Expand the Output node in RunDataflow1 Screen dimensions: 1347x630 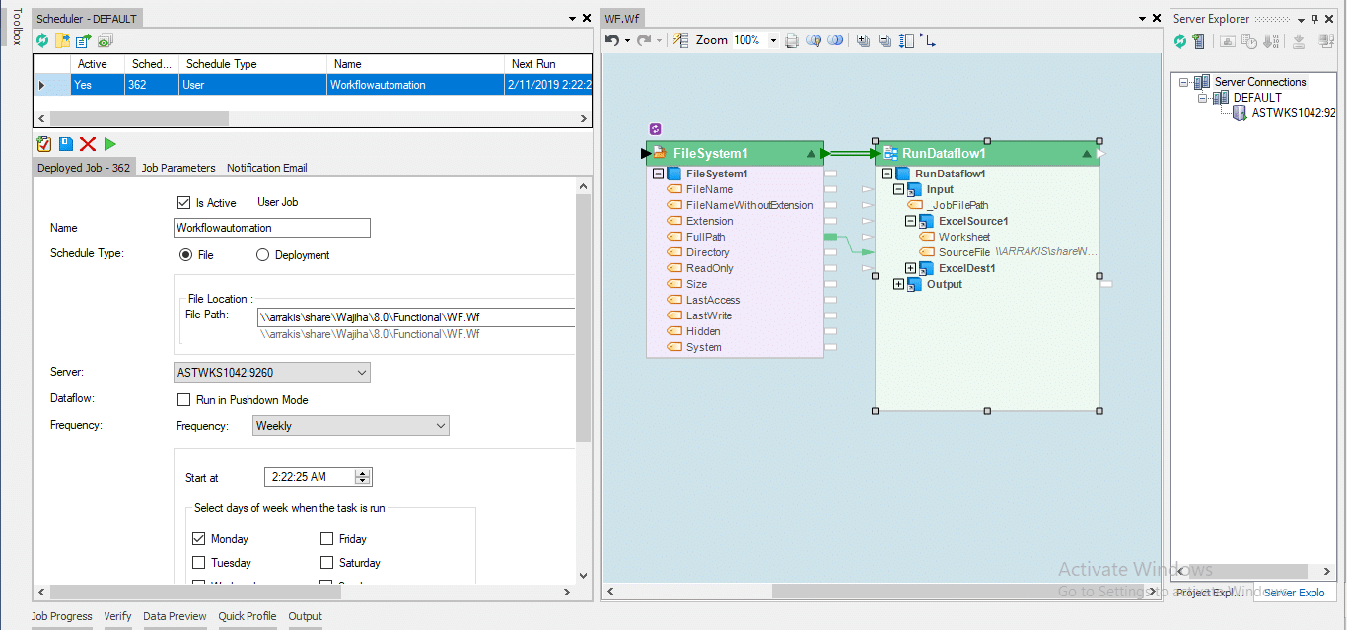tap(899, 284)
